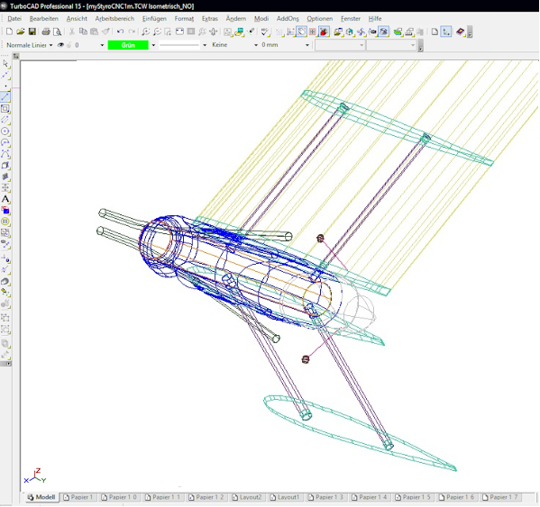The height and width of the screenshot is (507, 540).
Task: Open the Print icon in toolbar
Action: click(x=46, y=32)
